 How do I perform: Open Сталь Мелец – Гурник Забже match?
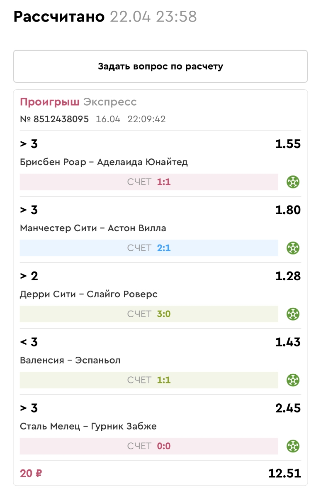(x=88, y=427)
